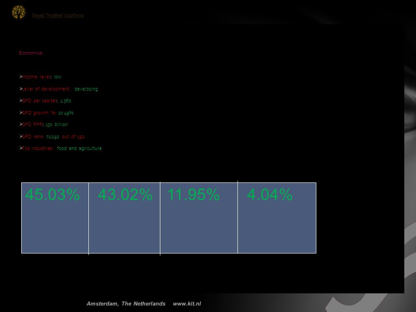The image size is (416, 312).
Task: Click 'Top industries: food and agriculture' line
Action: 61,148
